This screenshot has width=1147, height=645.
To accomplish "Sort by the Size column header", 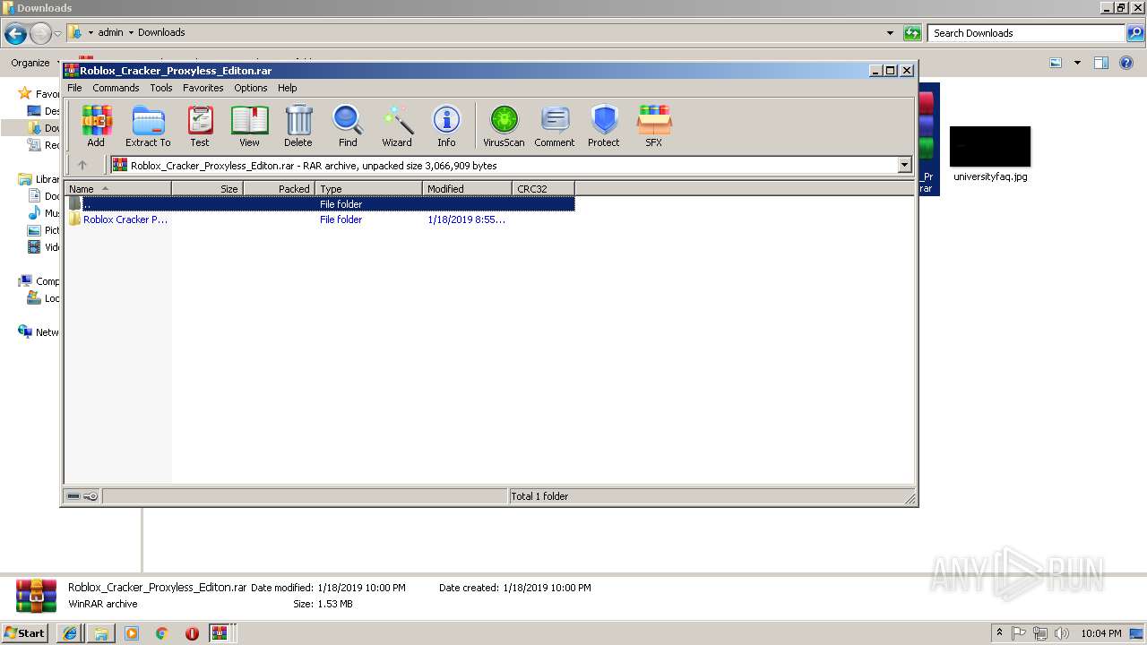I will (207, 188).
